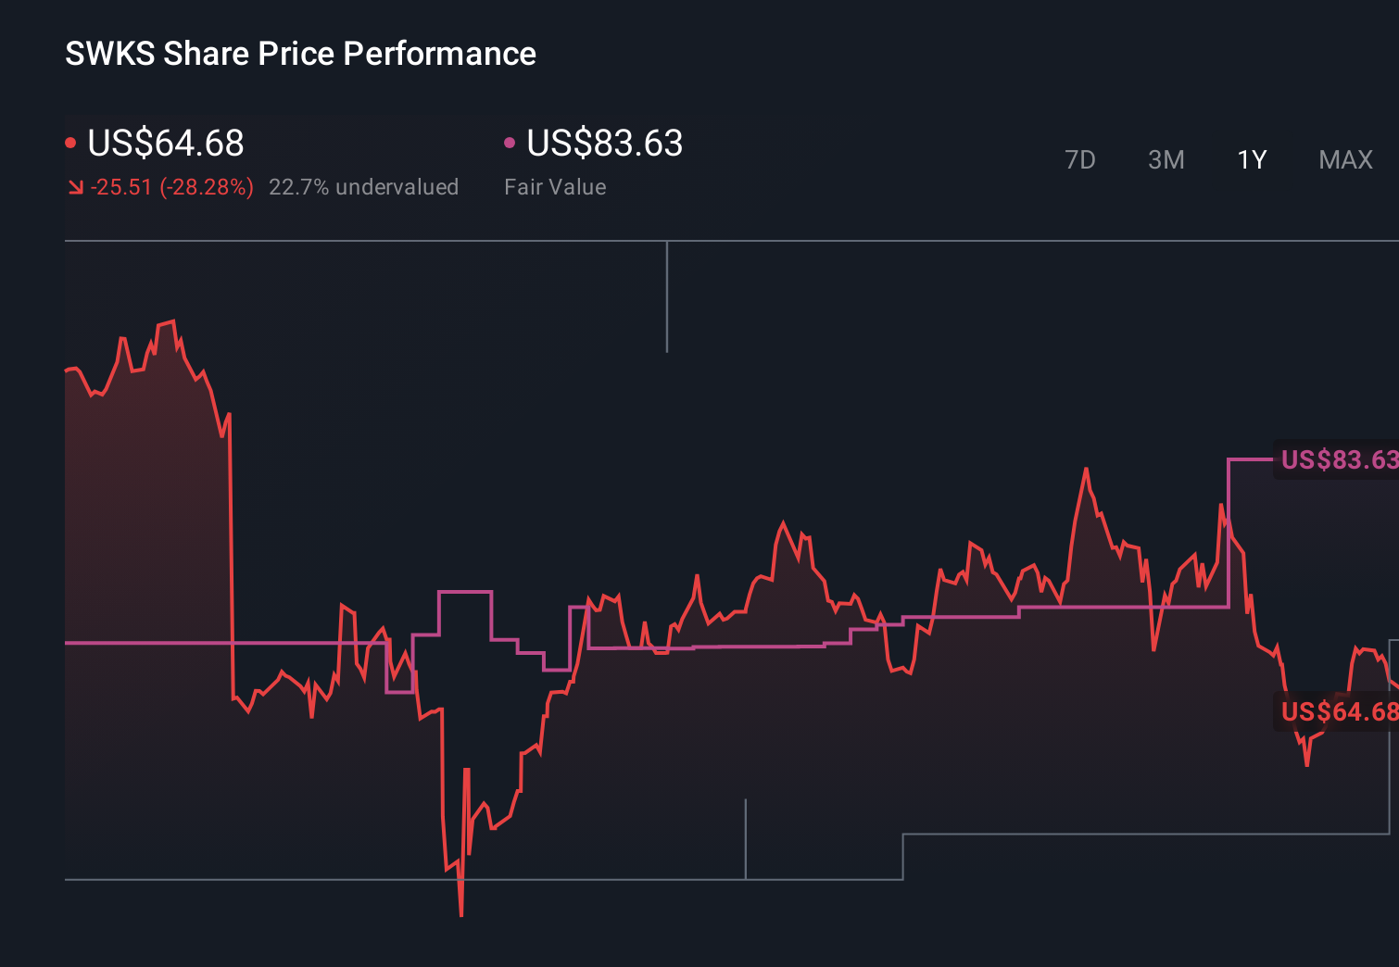Click the 22.7% undervalued text

tap(363, 186)
